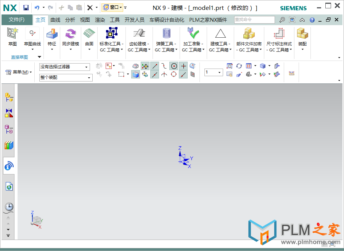Toggle End Point snap option
The height and width of the screenshot is (251, 344).
[x=155, y=66]
